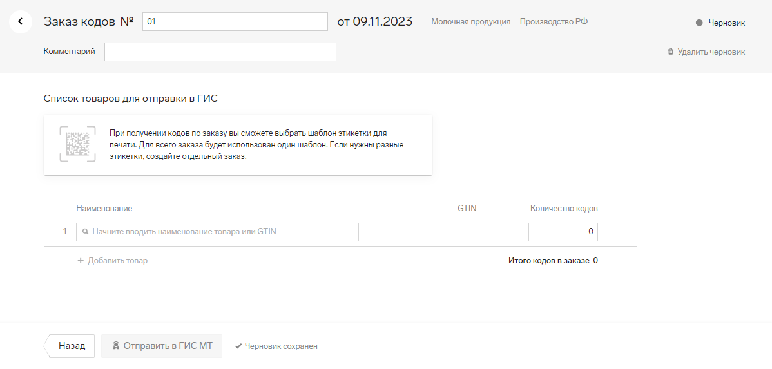Click the plus icon beside Добавить товар
Viewport: 772px width, 369px height.
click(x=81, y=261)
